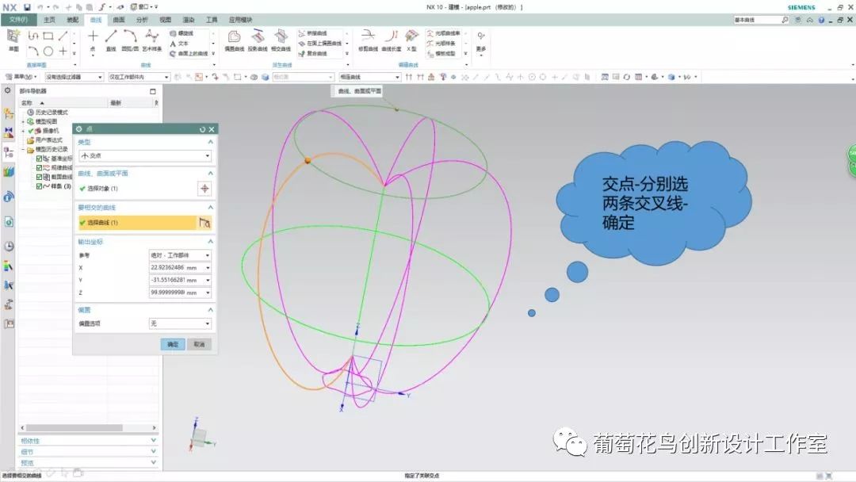
Task: Click the Save icon in quick access toolbar
Action: 27,7
